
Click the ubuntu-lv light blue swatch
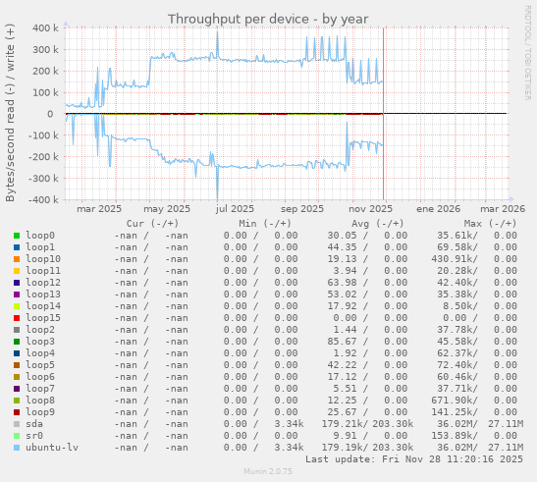17,448
